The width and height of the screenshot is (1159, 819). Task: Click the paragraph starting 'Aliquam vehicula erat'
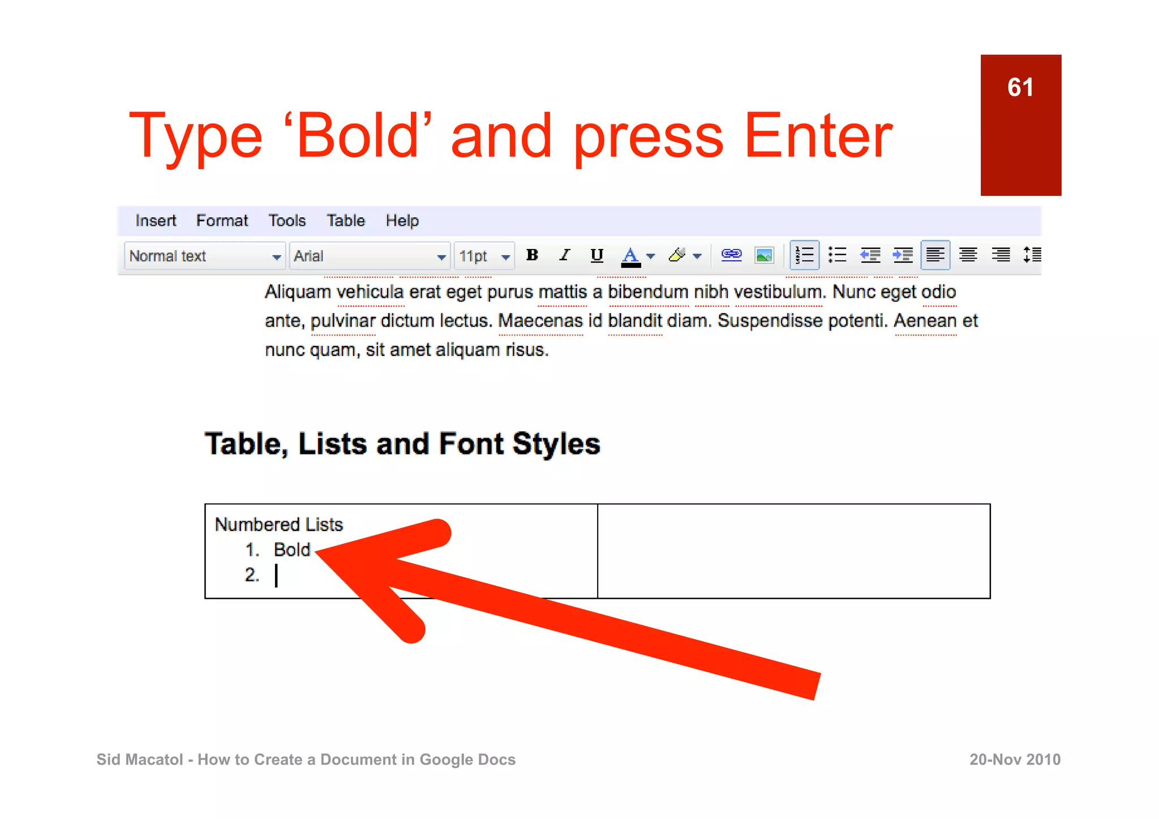[x=621, y=321]
